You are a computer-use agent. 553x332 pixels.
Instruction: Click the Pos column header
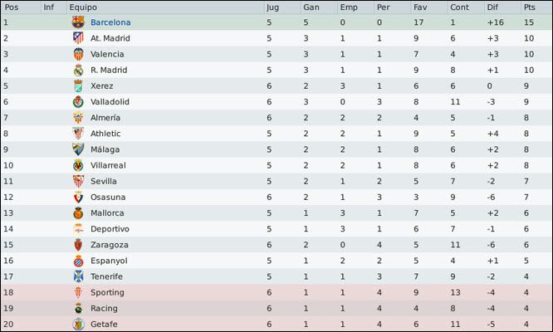click(12, 7)
